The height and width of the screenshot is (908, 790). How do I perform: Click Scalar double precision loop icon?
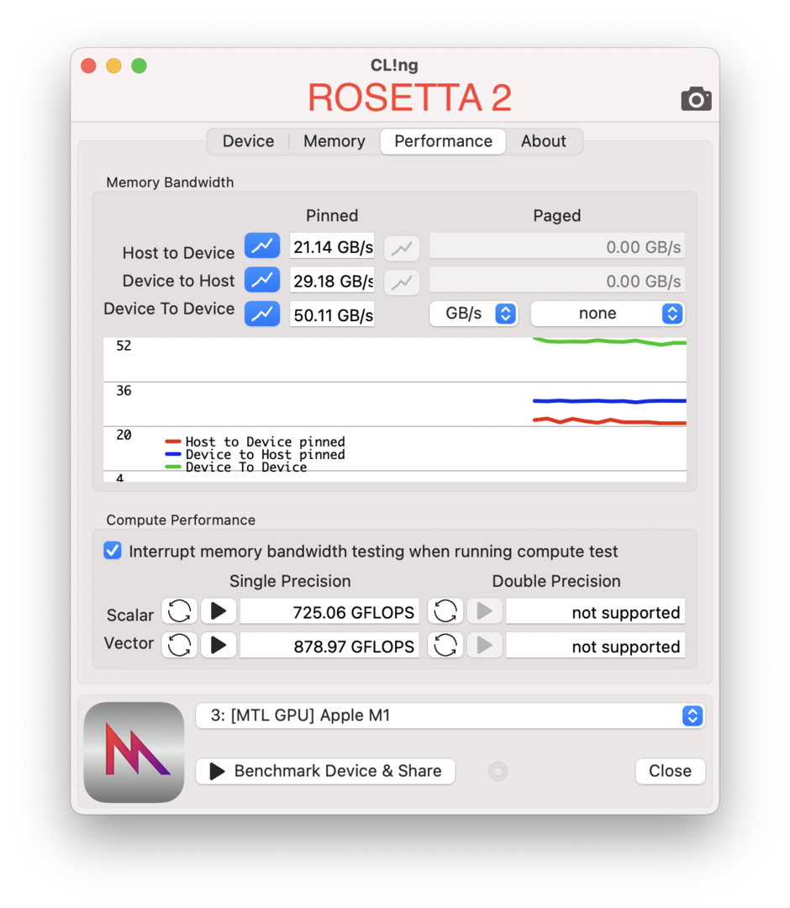point(445,611)
